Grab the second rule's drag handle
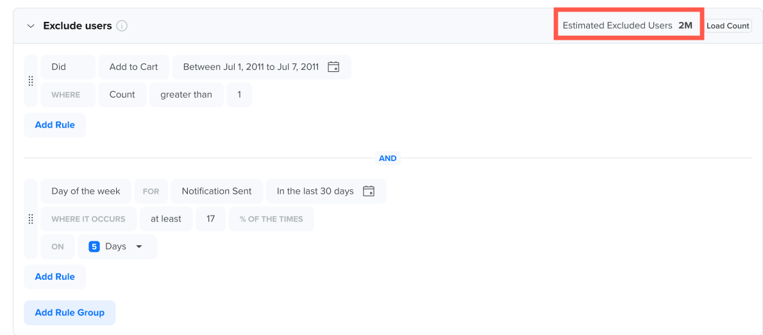763x335 pixels. (31, 219)
